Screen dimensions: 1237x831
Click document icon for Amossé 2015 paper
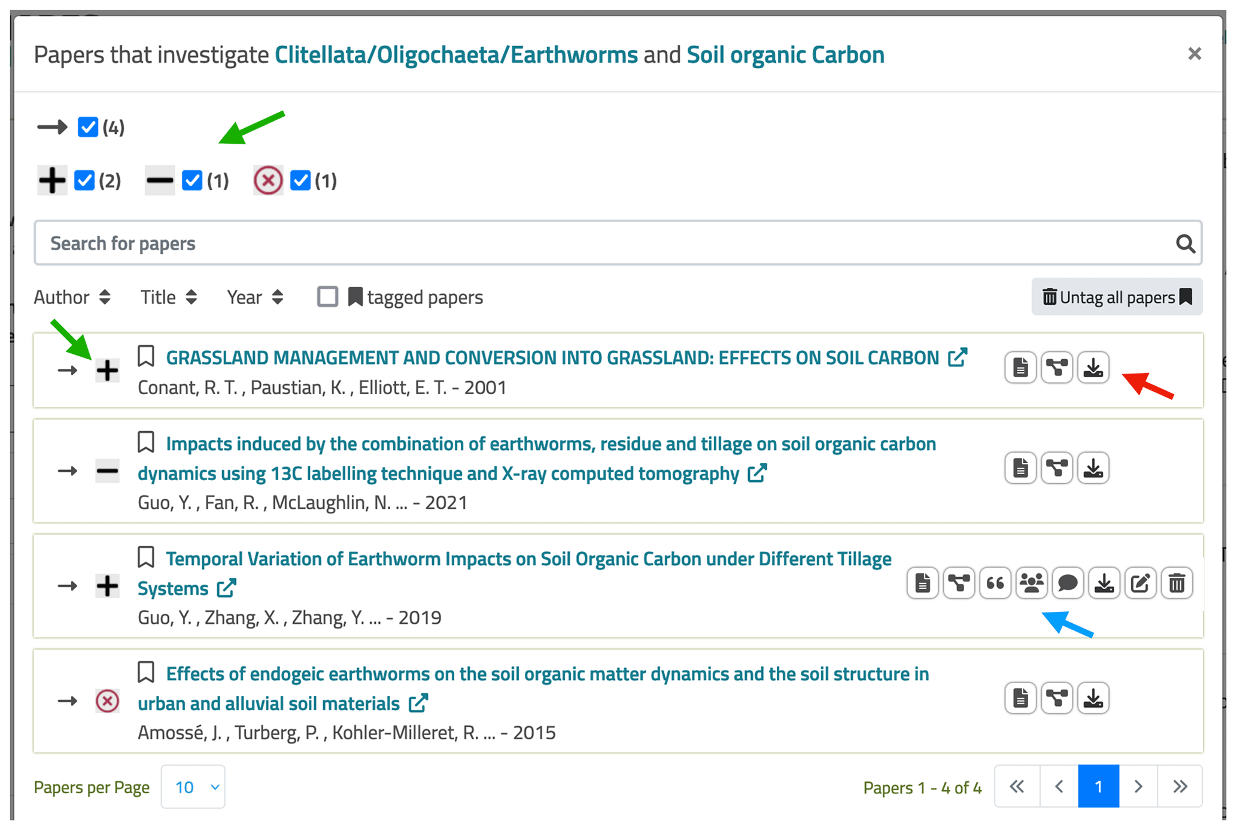point(1020,698)
